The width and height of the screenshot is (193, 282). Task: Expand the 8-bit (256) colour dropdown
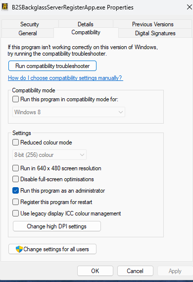click(49, 155)
